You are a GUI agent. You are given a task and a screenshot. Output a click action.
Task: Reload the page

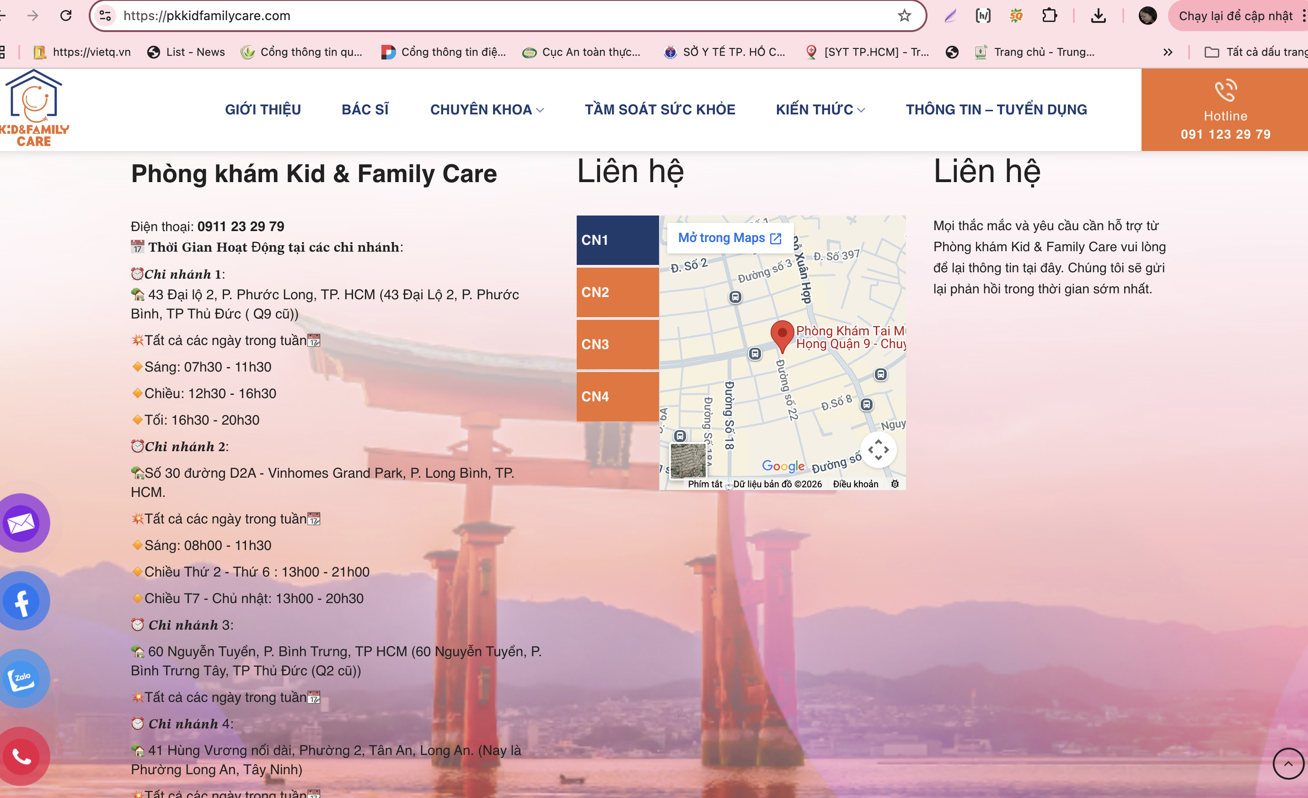point(66,16)
